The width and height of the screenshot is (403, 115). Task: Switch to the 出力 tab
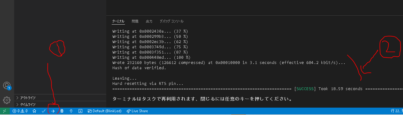[149, 22]
